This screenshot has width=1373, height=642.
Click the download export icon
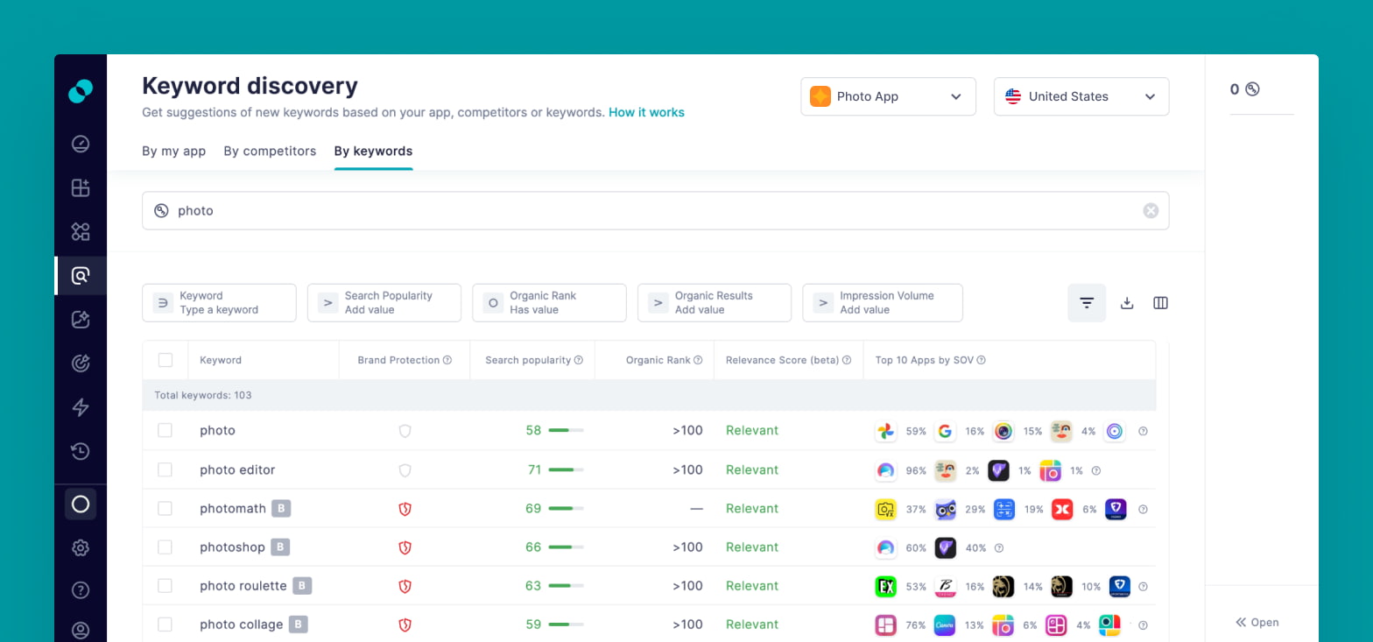coord(1127,303)
